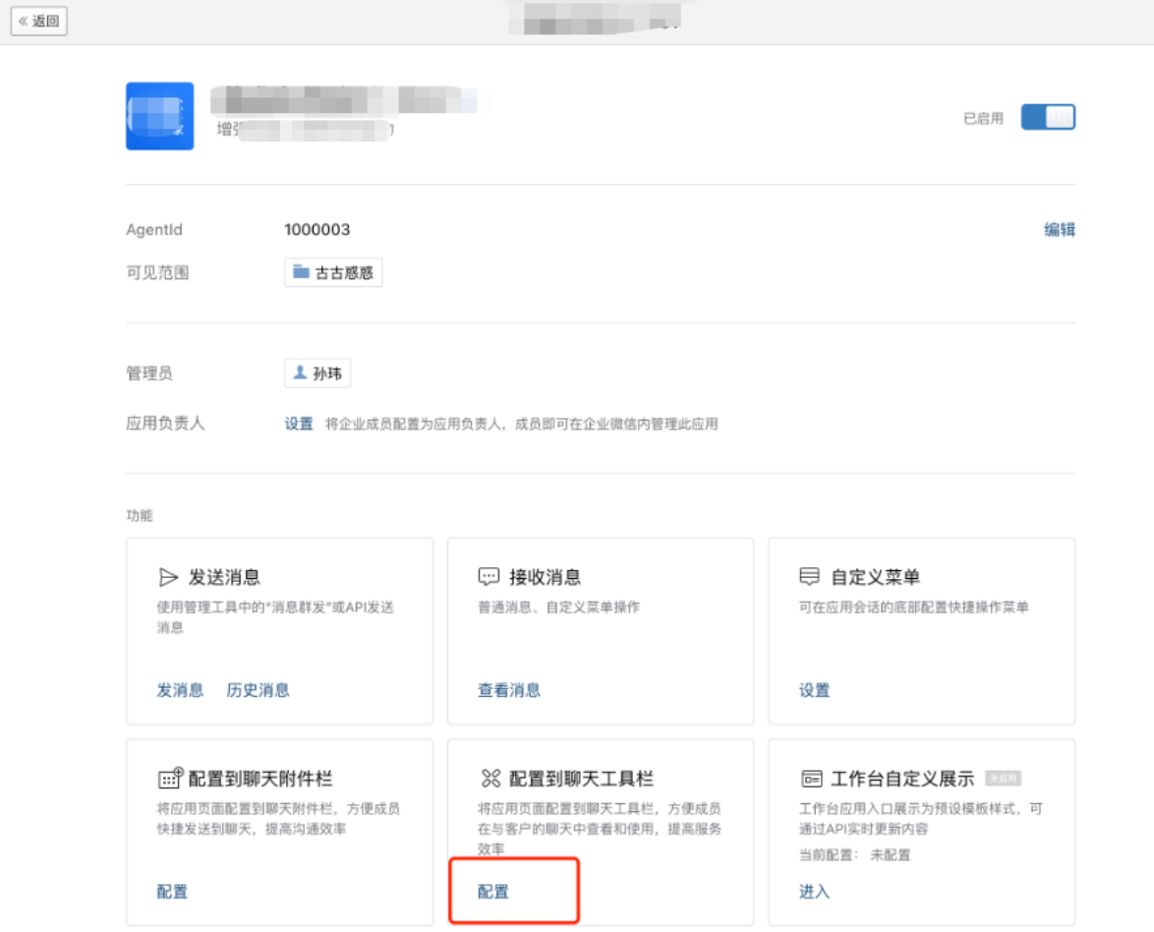Open the 发消息 link

point(180,690)
